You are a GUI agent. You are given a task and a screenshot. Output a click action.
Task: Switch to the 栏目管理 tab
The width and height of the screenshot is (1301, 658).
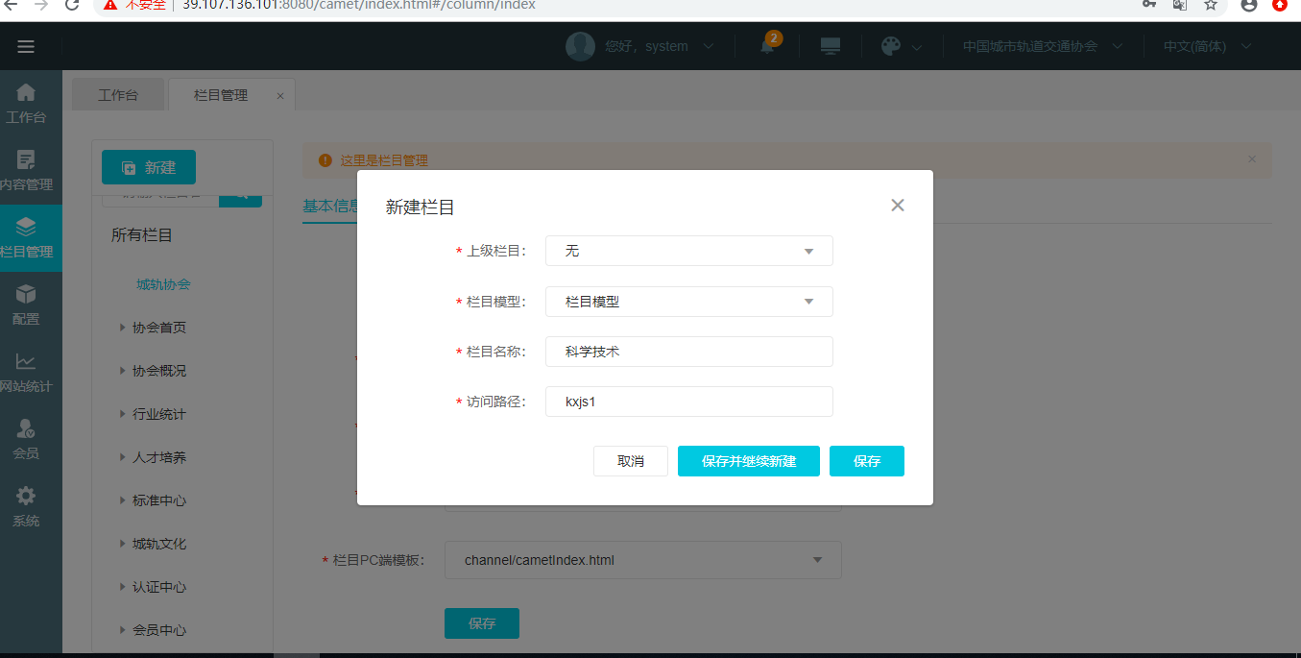[x=221, y=95]
